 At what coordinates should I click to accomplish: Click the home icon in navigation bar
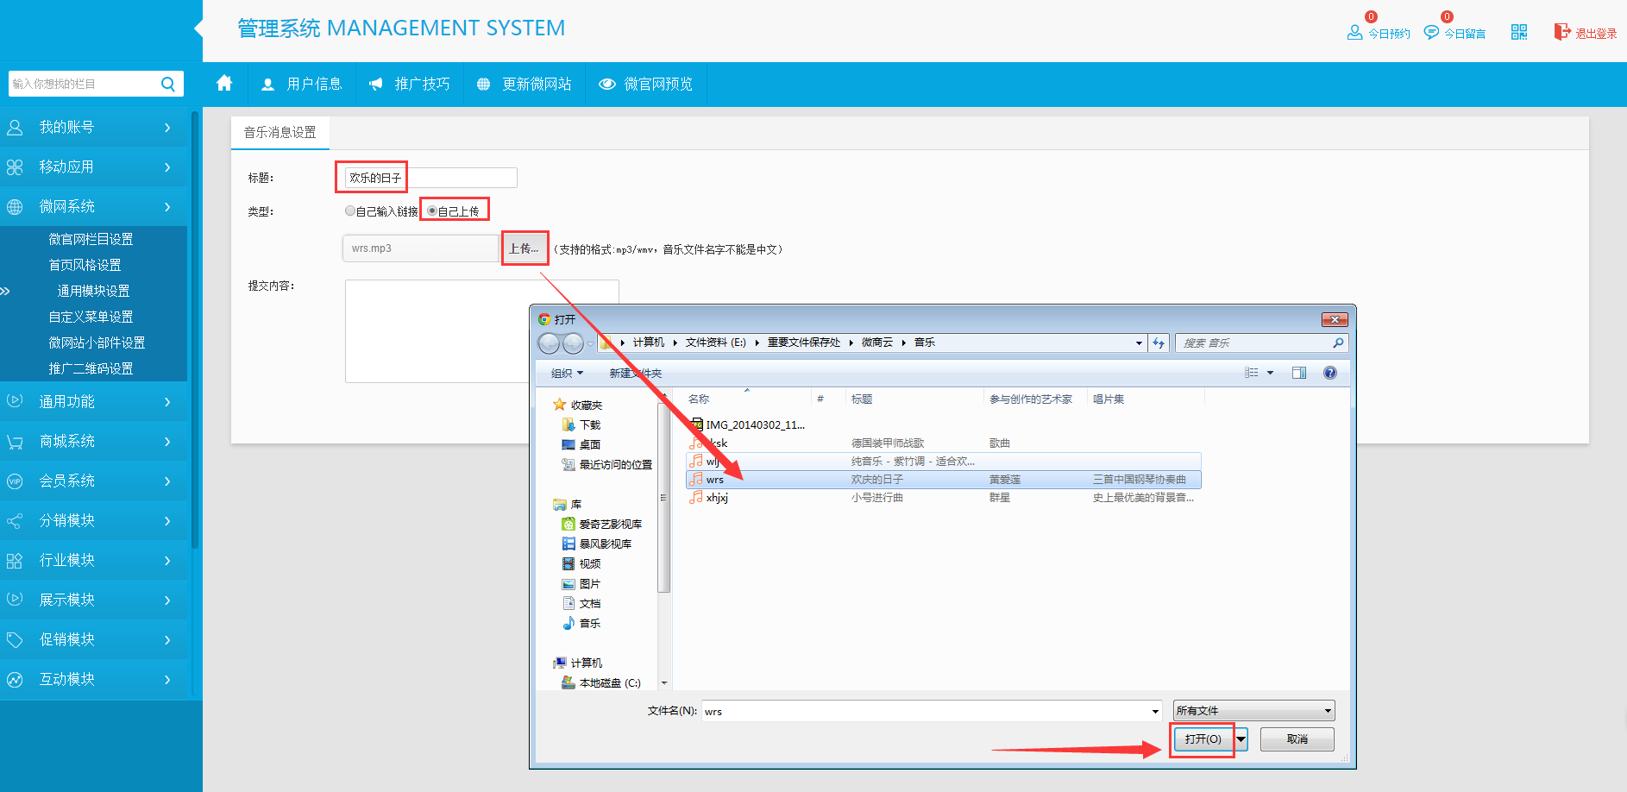[224, 84]
